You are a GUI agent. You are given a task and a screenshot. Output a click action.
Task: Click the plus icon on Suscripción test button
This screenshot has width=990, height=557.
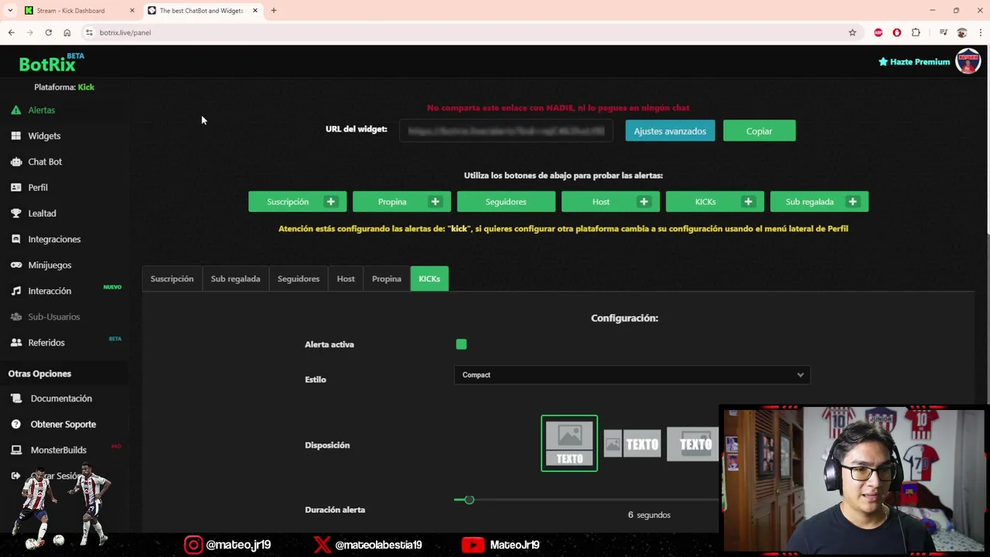tap(330, 202)
